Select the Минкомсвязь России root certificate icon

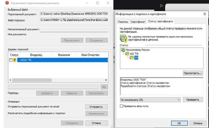[x=123, y=50]
